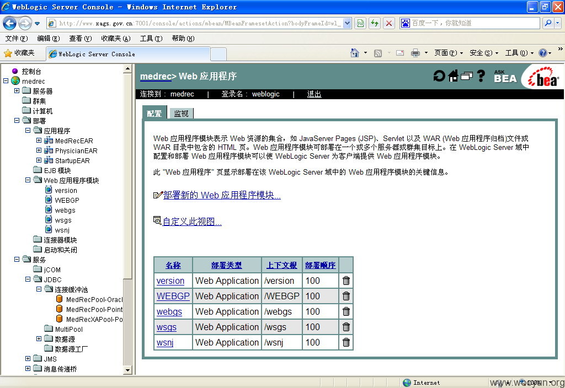Open the 帮助(H) menu
Screen dimensions: 565x388
click(183, 39)
